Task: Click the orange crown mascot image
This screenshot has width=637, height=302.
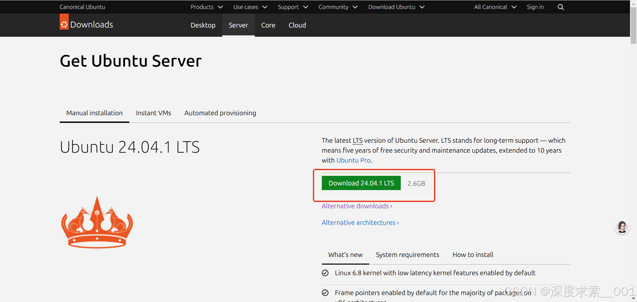Action: tap(97, 222)
